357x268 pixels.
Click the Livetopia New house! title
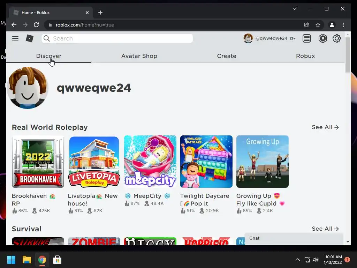(93, 199)
